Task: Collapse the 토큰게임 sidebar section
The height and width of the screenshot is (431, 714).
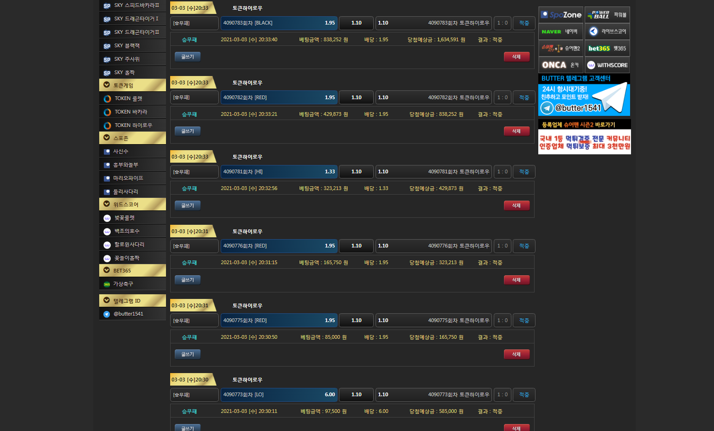Action: (x=107, y=85)
